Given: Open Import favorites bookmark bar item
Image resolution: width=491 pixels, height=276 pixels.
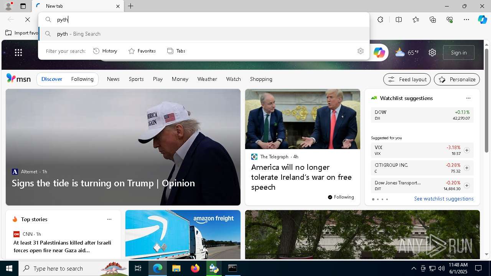Looking at the screenshot, I should pyautogui.click(x=22, y=33).
